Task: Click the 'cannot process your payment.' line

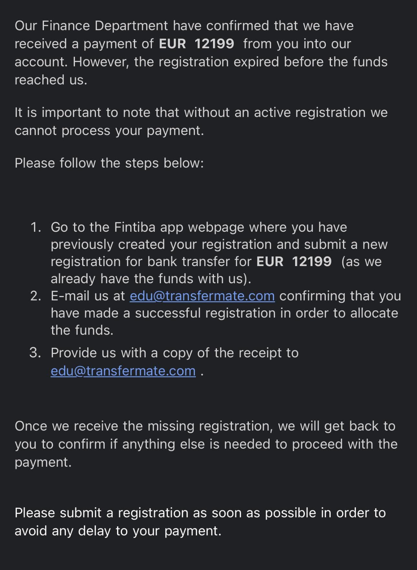Action: pos(109,131)
